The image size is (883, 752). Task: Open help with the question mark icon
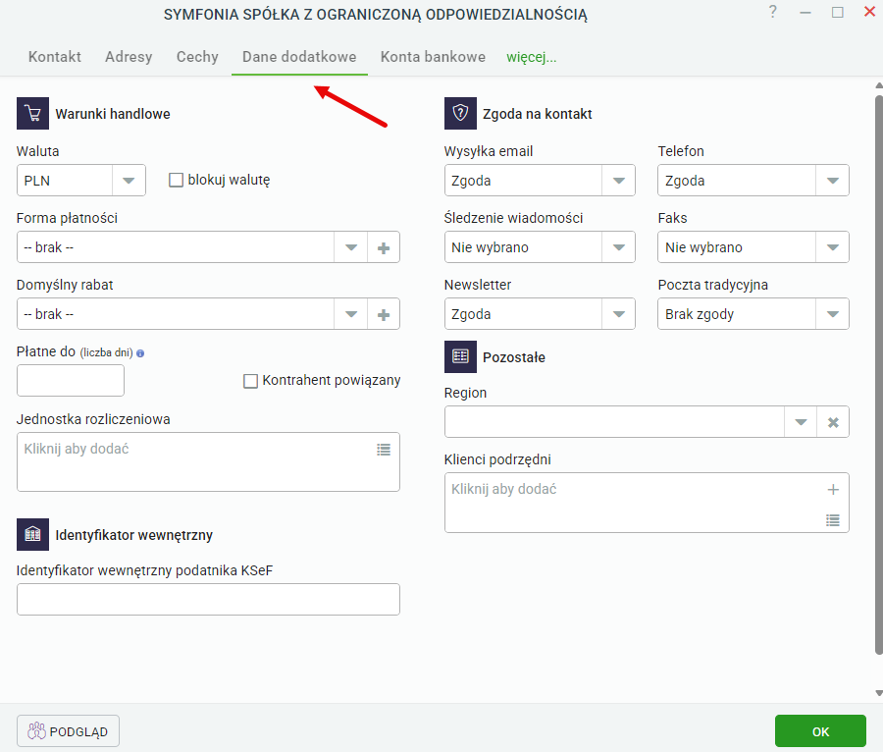[x=773, y=12]
